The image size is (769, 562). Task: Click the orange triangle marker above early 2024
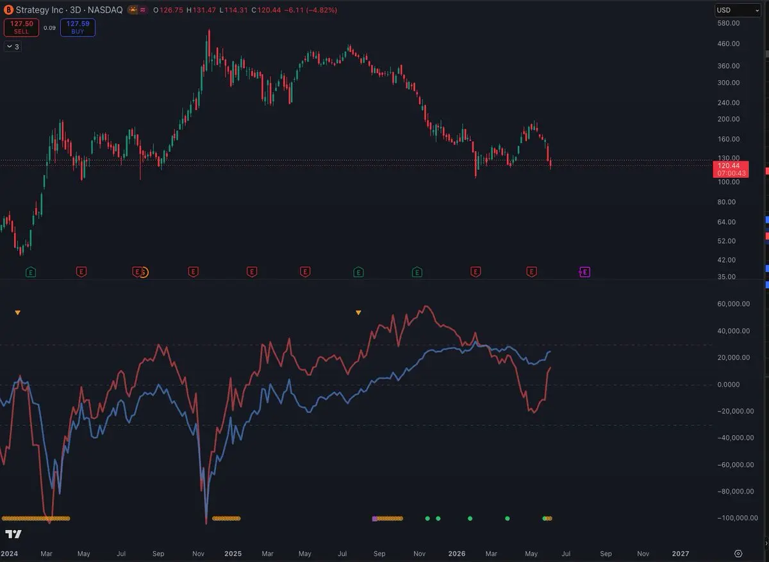tap(17, 312)
